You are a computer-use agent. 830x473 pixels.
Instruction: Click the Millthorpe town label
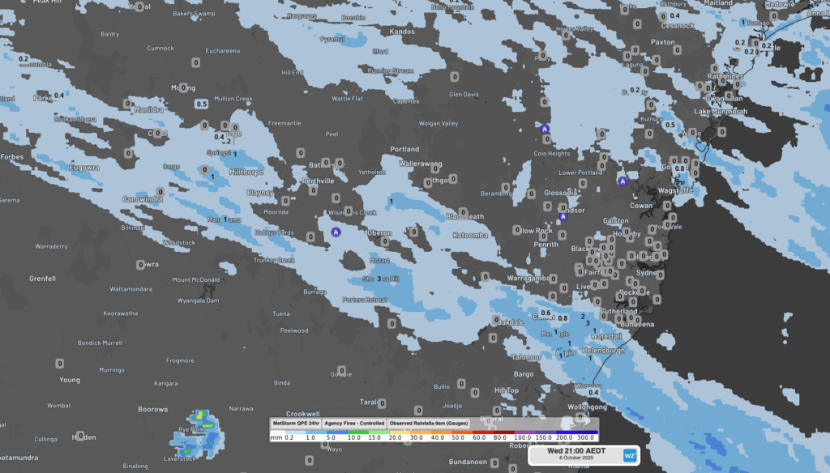(x=247, y=173)
